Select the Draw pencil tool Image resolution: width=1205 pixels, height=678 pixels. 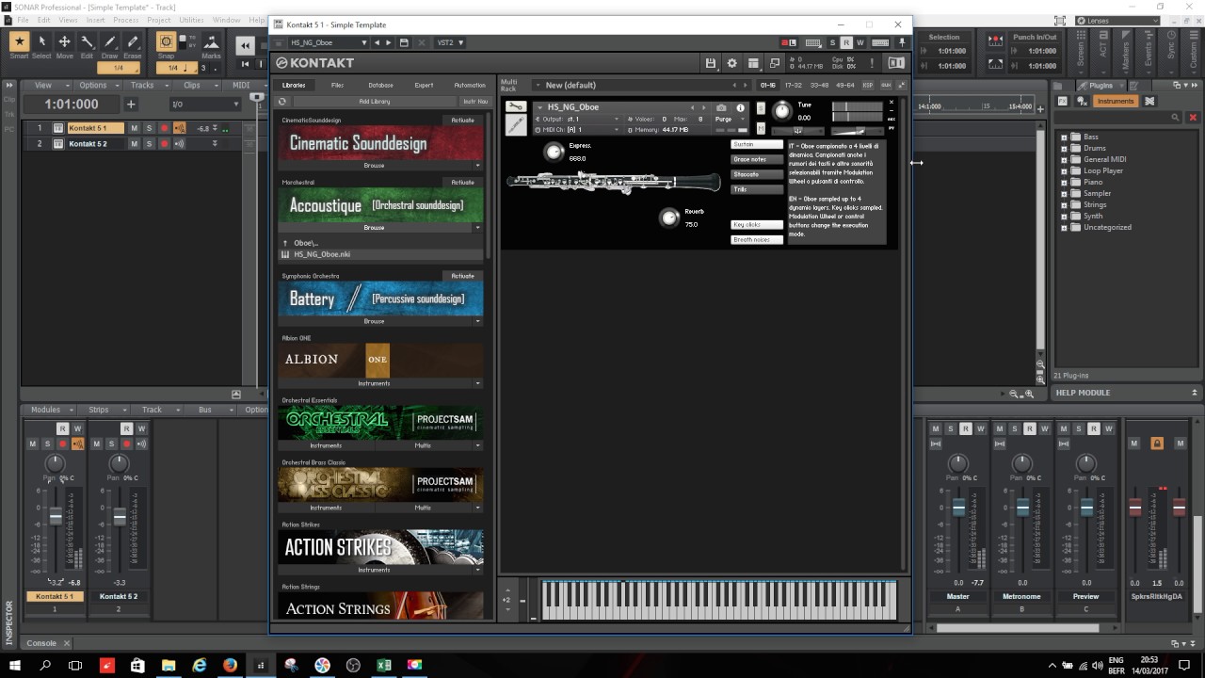tap(109, 41)
